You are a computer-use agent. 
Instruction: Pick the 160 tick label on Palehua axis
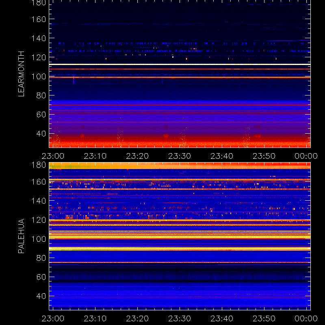click(x=39, y=182)
